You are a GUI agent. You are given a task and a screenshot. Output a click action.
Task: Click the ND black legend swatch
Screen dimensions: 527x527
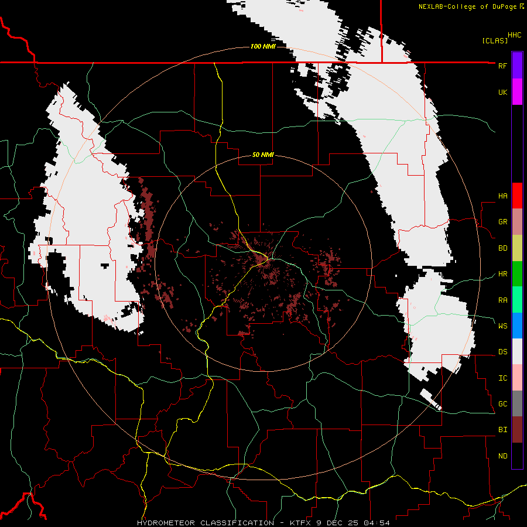coord(517,456)
